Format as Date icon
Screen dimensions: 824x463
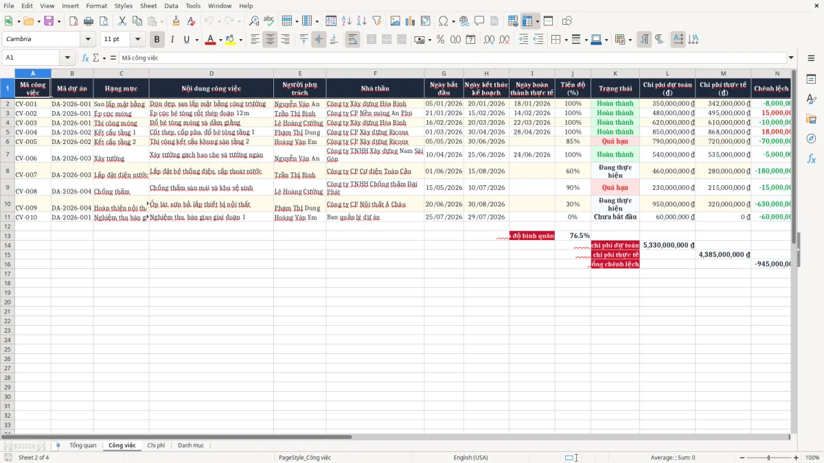(x=471, y=40)
